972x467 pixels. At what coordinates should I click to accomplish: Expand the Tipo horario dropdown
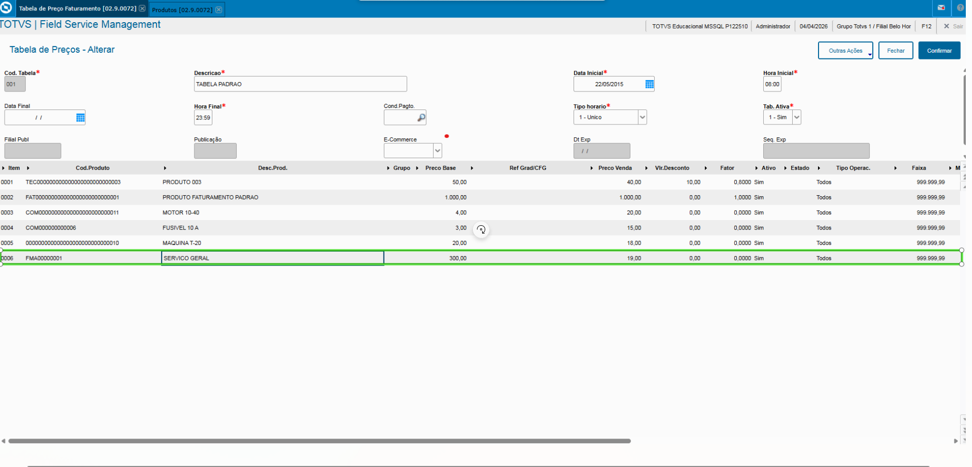[x=642, y=117]
